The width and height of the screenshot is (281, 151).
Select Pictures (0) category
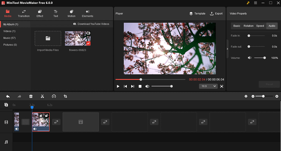click(x=10, y=45)
